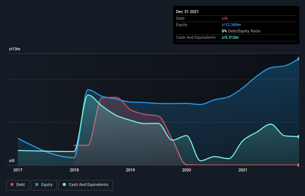Click the 2018 x-axis label
This screenshot has width=305, height=196.
(x=74, y=170)
